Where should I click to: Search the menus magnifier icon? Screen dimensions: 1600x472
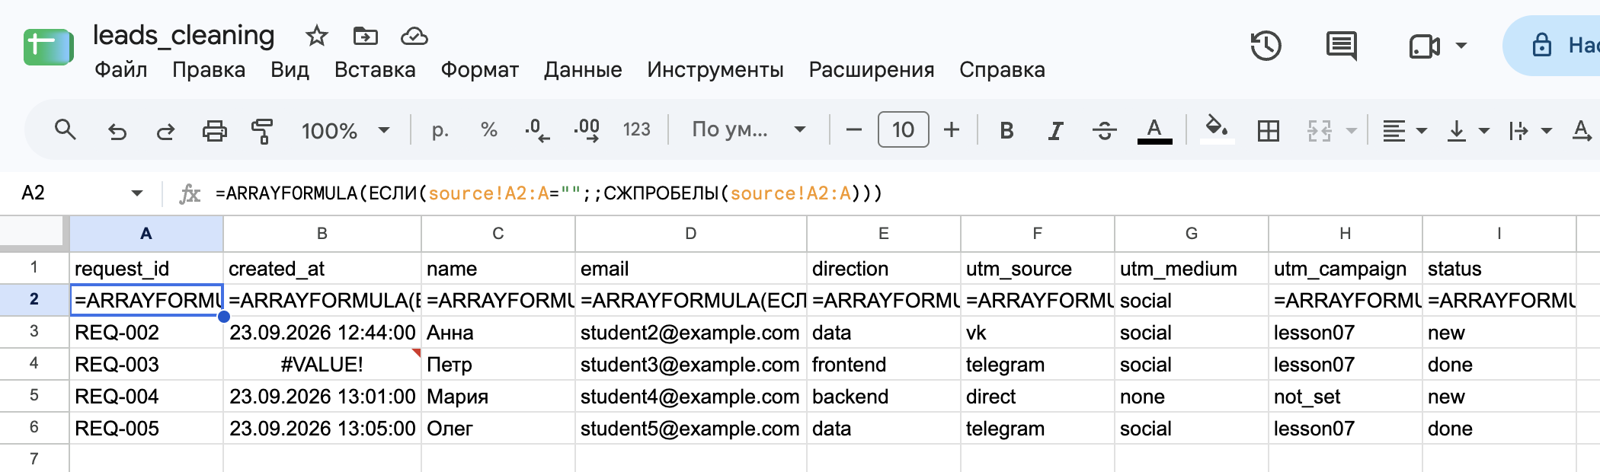pyautogui.click(x=66, y=130)
